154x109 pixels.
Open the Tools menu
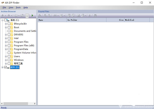(x=18, y=7)
